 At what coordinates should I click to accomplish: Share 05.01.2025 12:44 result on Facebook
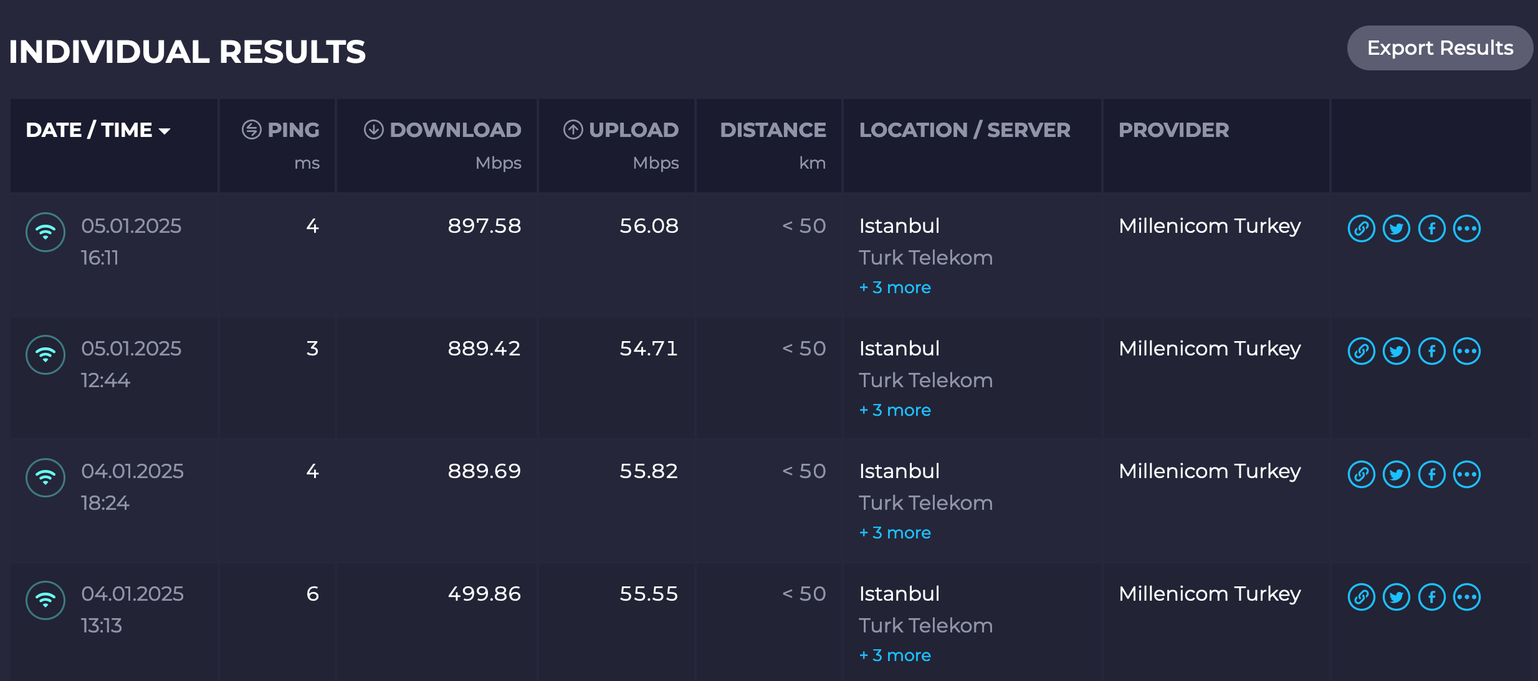[x=1432, y=351]
